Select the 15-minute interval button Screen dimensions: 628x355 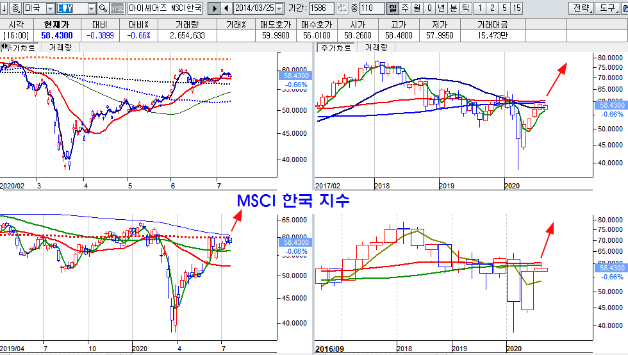click(516, 8)
